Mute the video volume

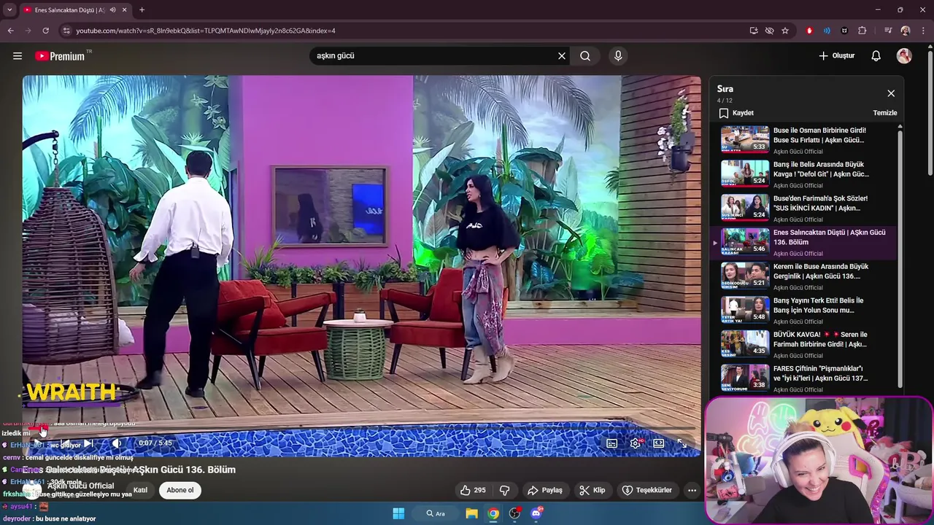[117, 443]
